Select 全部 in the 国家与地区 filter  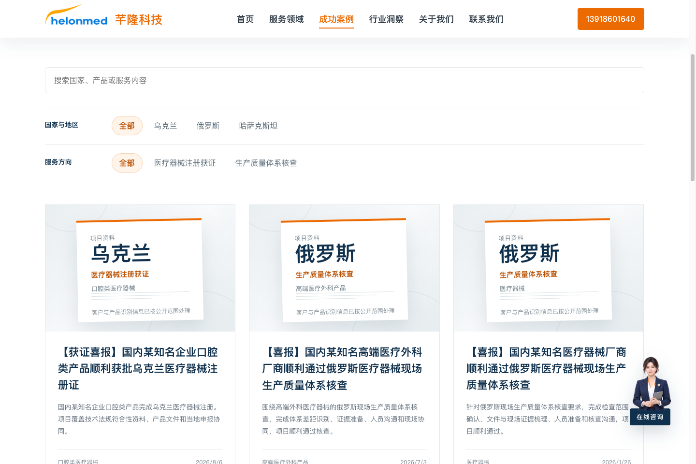(x=127, y=126)
